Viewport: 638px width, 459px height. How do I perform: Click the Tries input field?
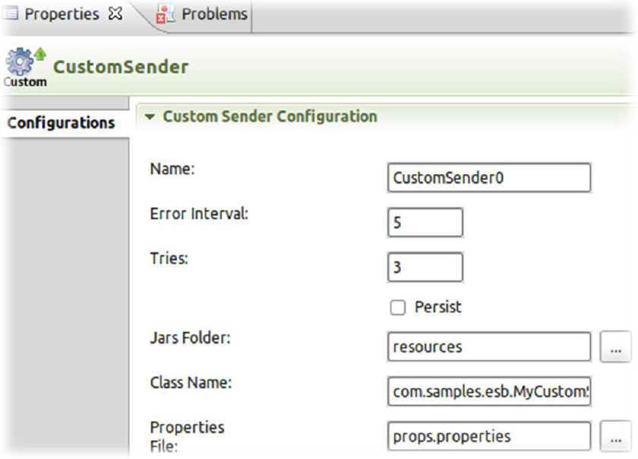[424, 267]
